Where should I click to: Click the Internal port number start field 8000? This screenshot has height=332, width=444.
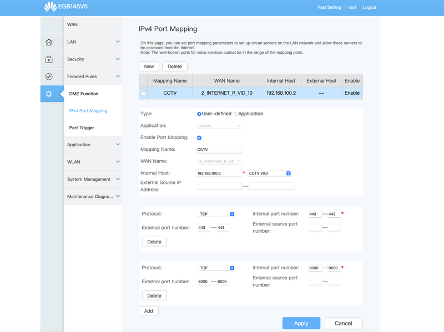315,268
